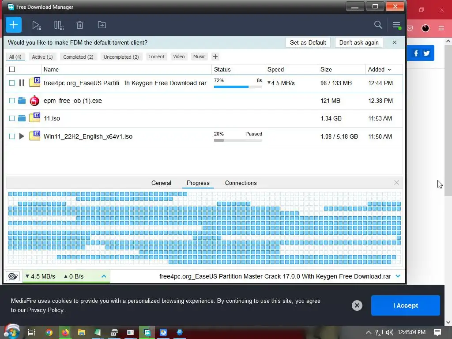The image size is (452, 339).
Task: Filter by Active (1) downloads
Action: (42, 57)
